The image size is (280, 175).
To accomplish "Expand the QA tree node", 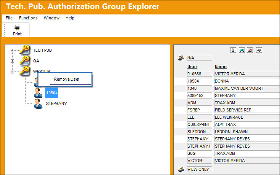I will pos(12,61).
